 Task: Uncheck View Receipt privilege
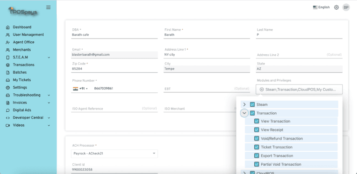(x=257, y=130)
